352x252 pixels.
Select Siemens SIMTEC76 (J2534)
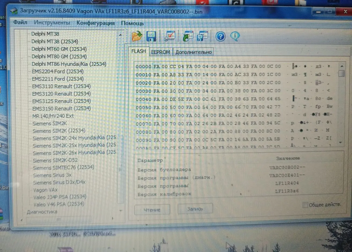[x=63, y=168]
